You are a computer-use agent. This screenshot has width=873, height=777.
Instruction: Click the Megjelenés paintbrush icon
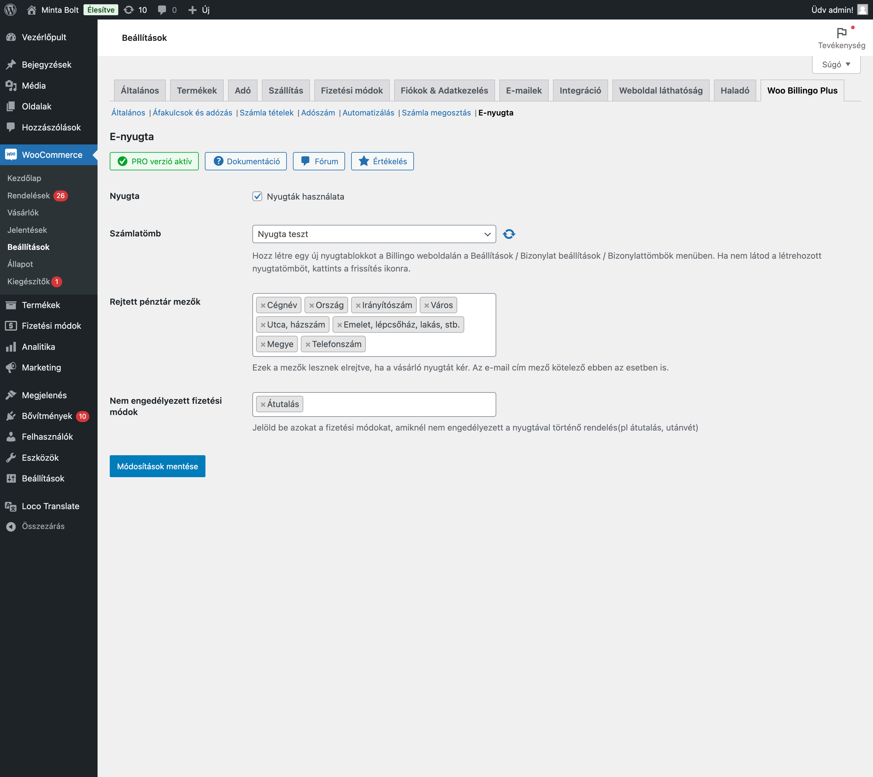click(11, 395)
